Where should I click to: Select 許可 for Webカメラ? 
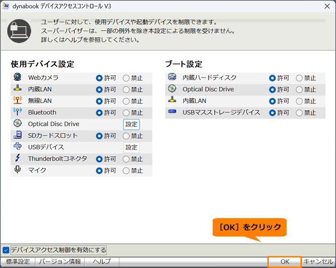click(99, 78)
